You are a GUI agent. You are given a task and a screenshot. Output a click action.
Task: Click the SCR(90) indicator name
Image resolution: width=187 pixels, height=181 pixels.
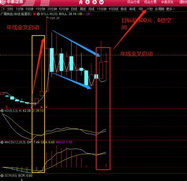point(11,175)
